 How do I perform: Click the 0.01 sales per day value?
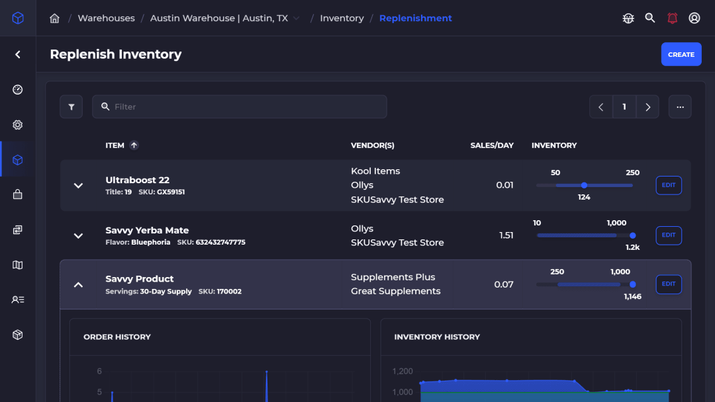[504, 185]
